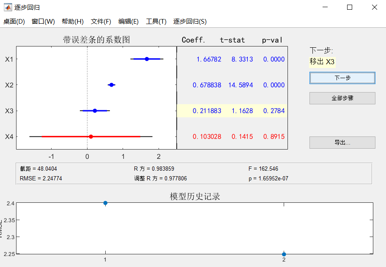Screen dimensions: 386x267
Task: Maximize the 逐步回归 window
Action: (x=349, y=7)
